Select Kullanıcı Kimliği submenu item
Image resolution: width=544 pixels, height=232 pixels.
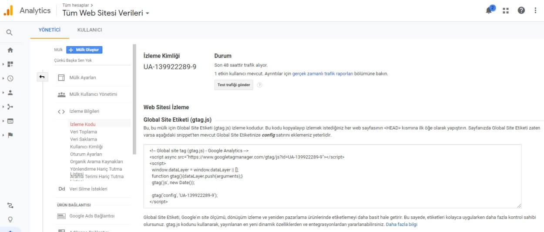86,147
